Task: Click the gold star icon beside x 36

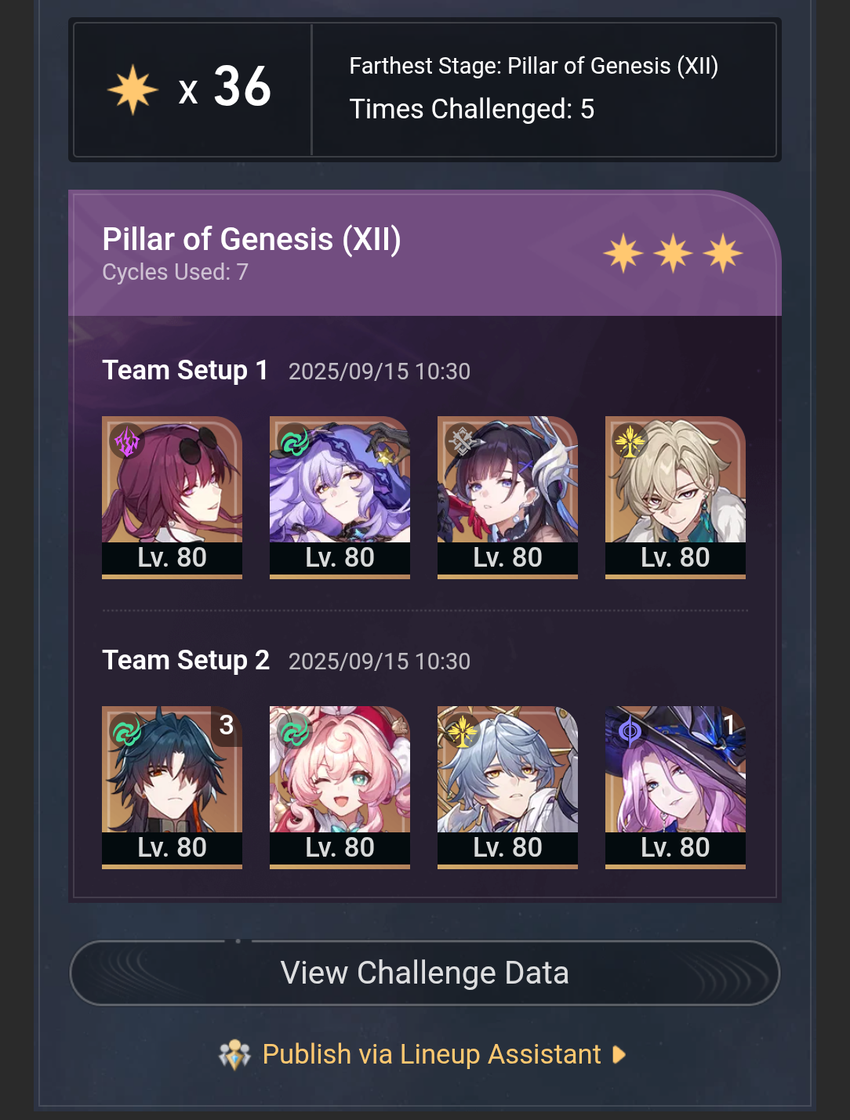Action: (x=133, y=90)
